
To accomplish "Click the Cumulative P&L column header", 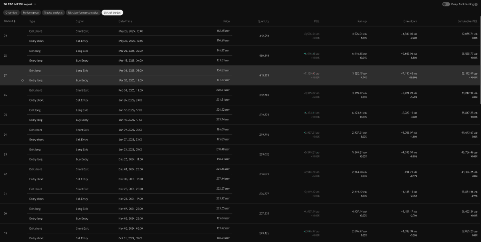I will (468, 21).
